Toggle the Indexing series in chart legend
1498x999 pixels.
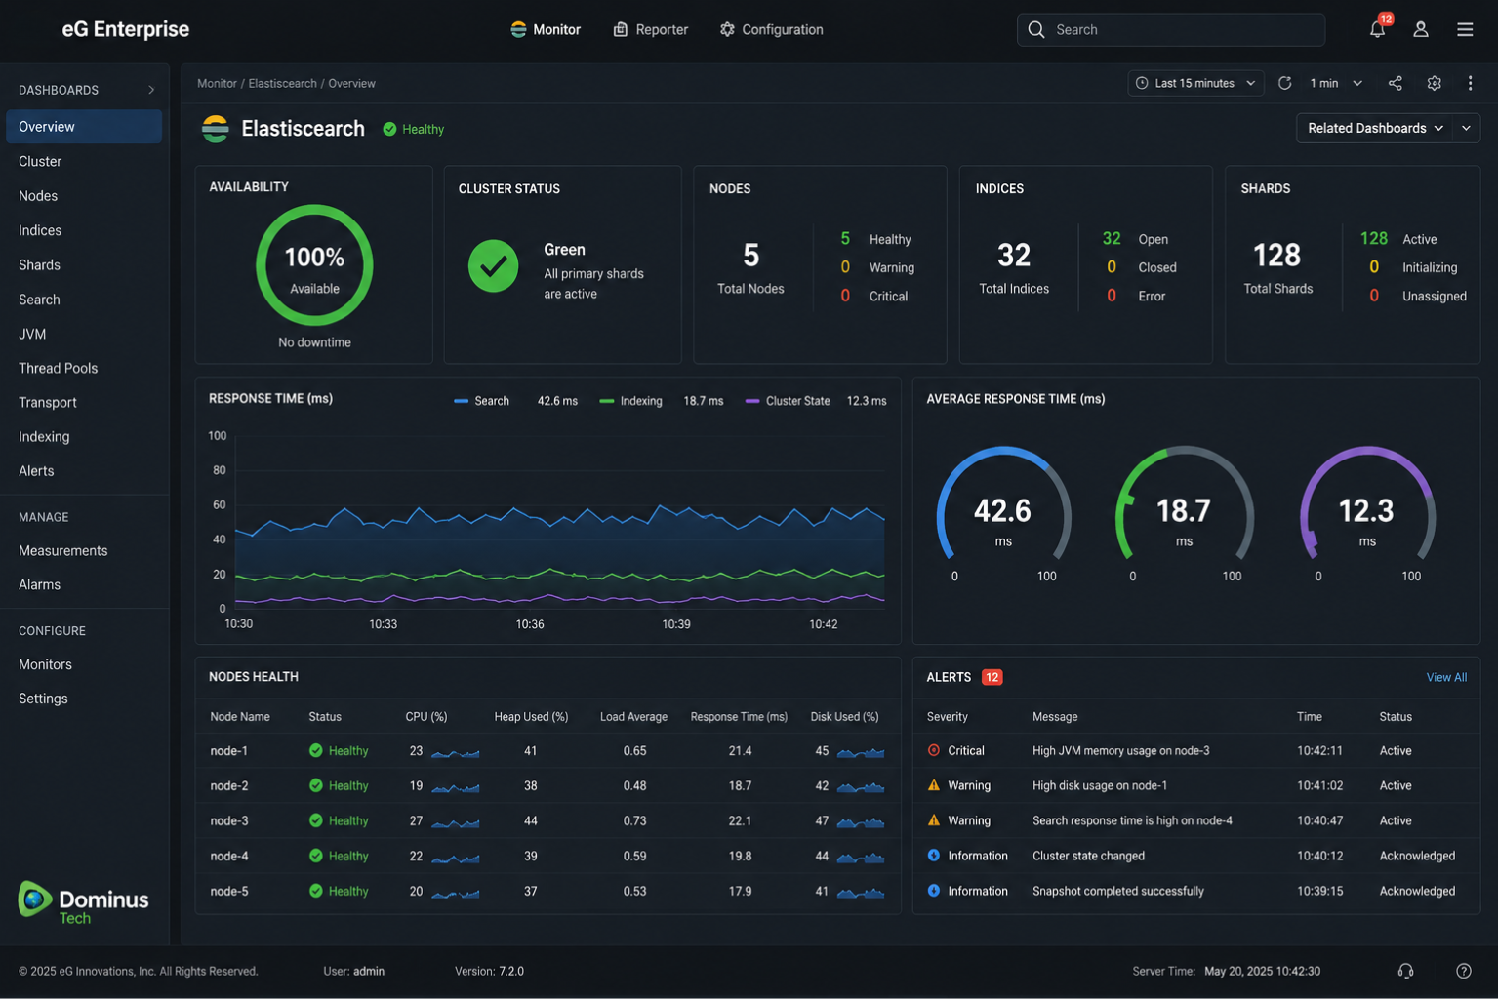coord(630,401)
